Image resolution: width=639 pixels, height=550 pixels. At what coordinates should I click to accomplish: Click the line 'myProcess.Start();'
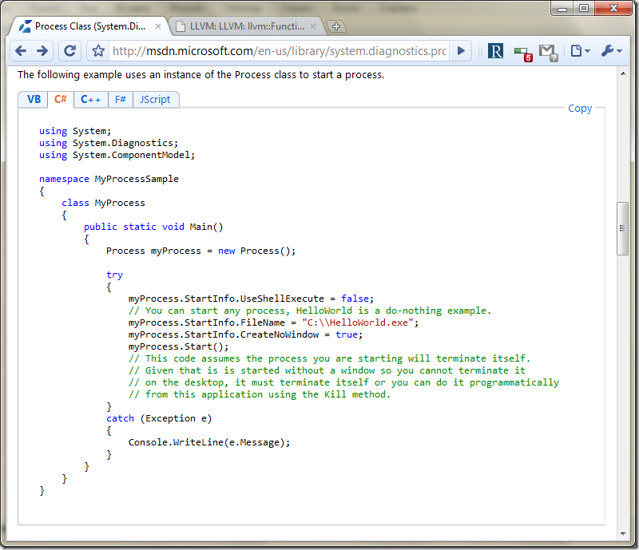tap(178, 346)
